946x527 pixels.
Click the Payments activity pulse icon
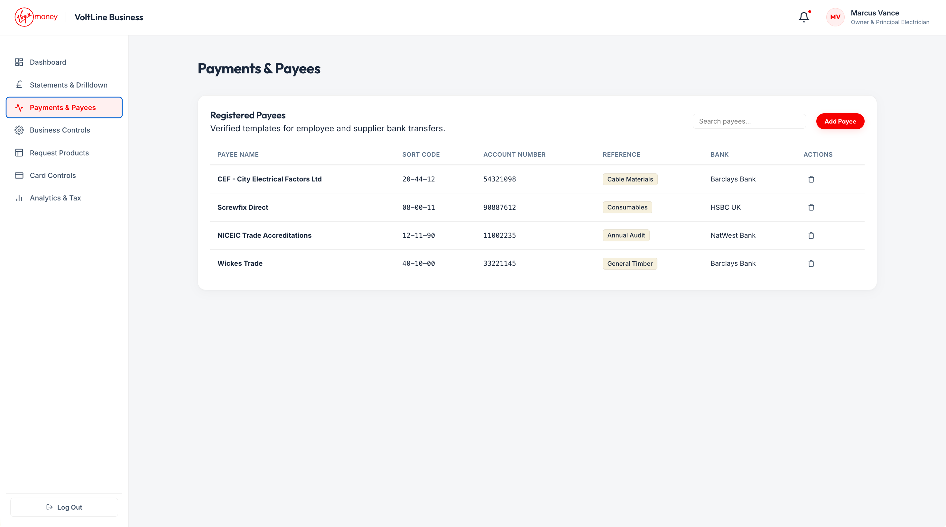click(19, 107)
